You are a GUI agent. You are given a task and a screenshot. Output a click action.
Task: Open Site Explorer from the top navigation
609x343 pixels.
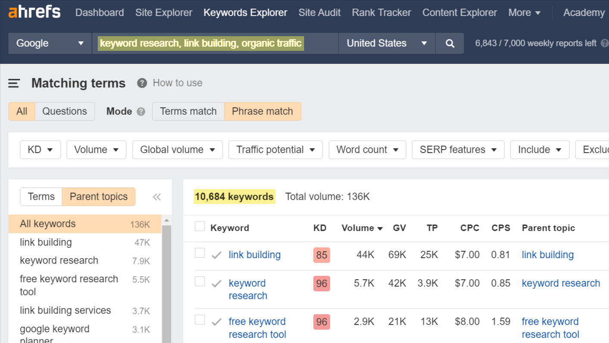(x=164, y=12)
